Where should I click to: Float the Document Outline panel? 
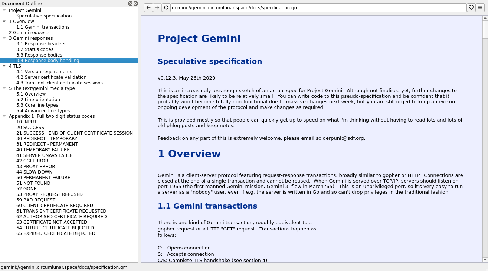click(x=131, y=3)
